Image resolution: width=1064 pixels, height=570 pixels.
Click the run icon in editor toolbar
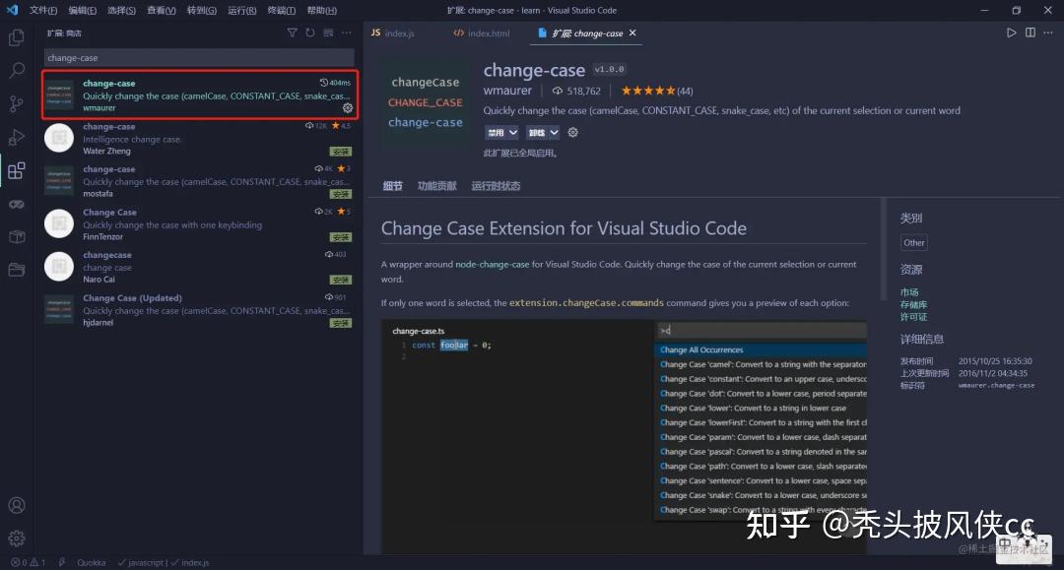[x=1011, y=32]
